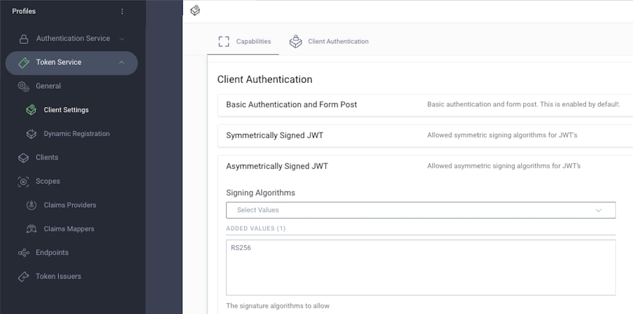This screenshot has width=633, height=314.
Task: Click the Claims Mappers icon
Action: (x=31, y=229)
